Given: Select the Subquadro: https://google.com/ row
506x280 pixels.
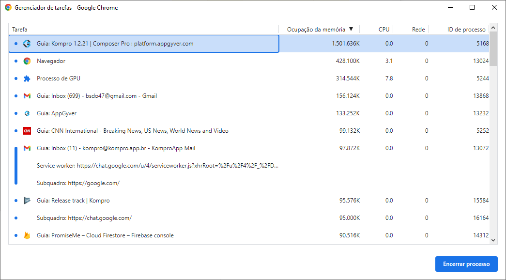Looking at the screenshot, I should coord(249,183).
